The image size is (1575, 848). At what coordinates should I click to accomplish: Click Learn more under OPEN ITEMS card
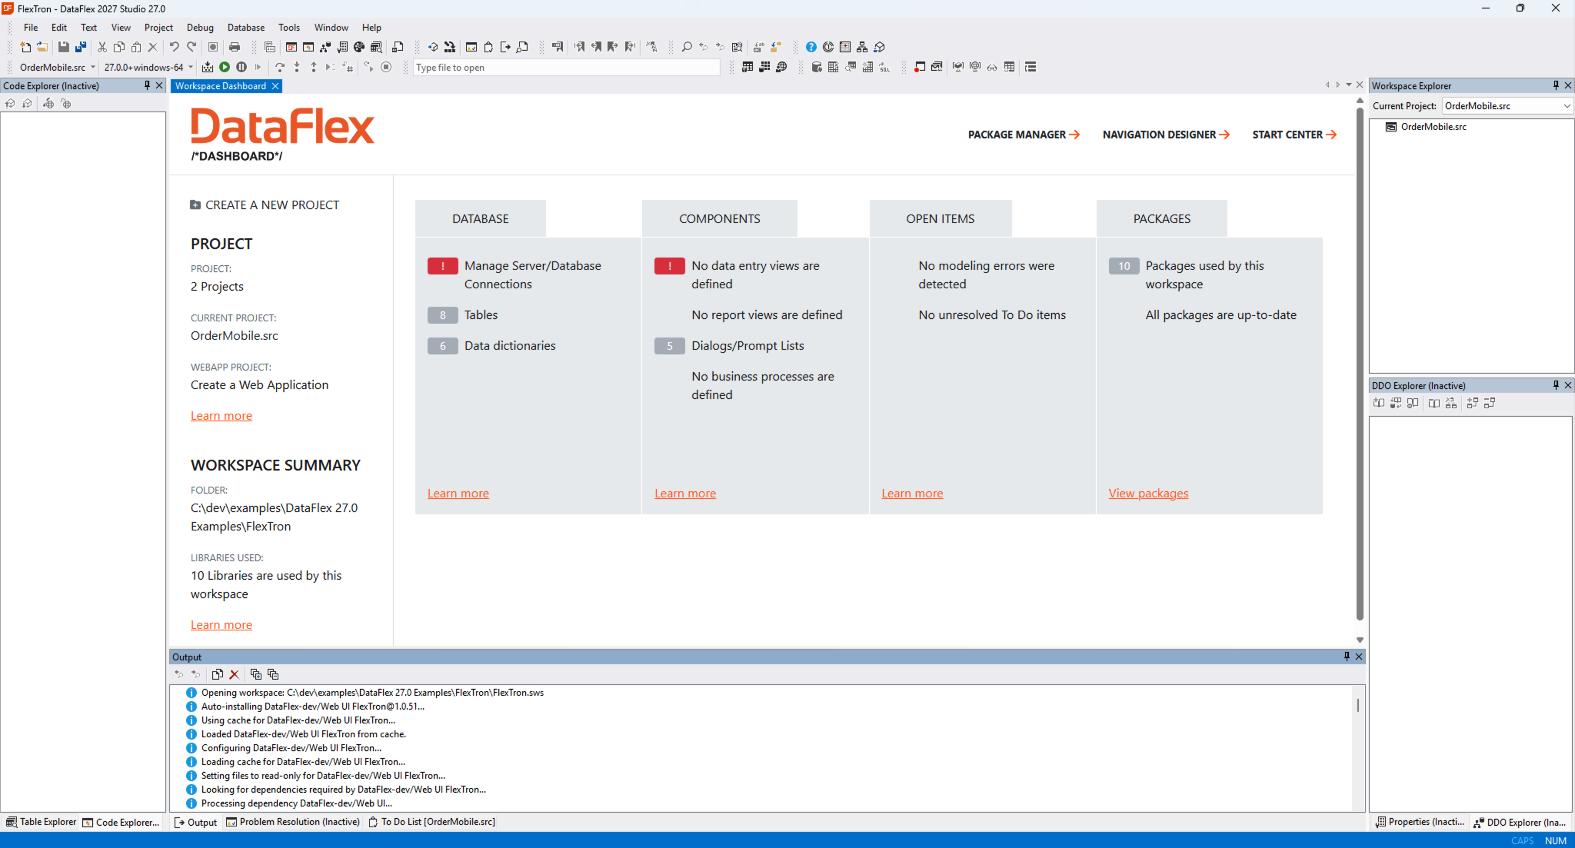(x=912, y=494)
